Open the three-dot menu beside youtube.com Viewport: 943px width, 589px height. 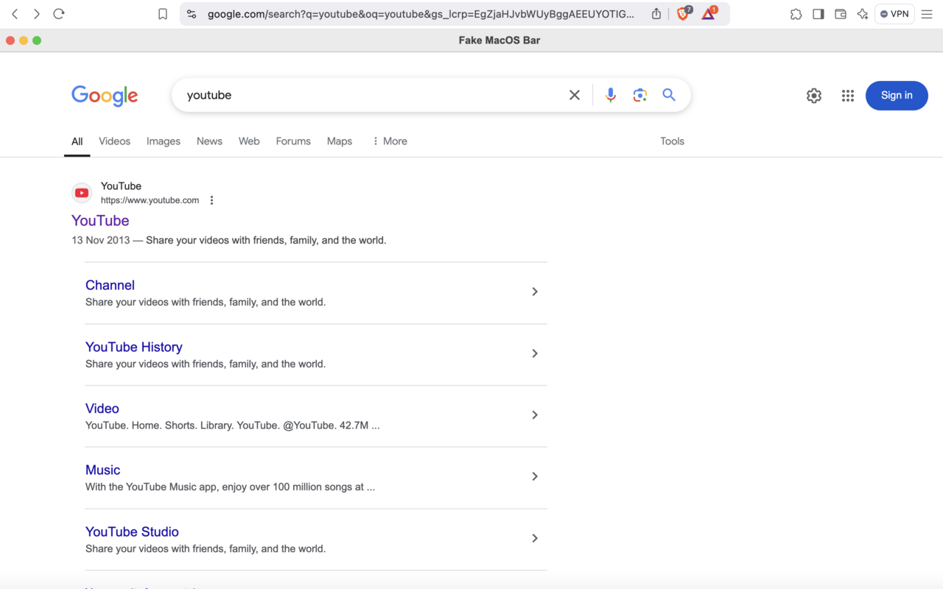[211, 200]
